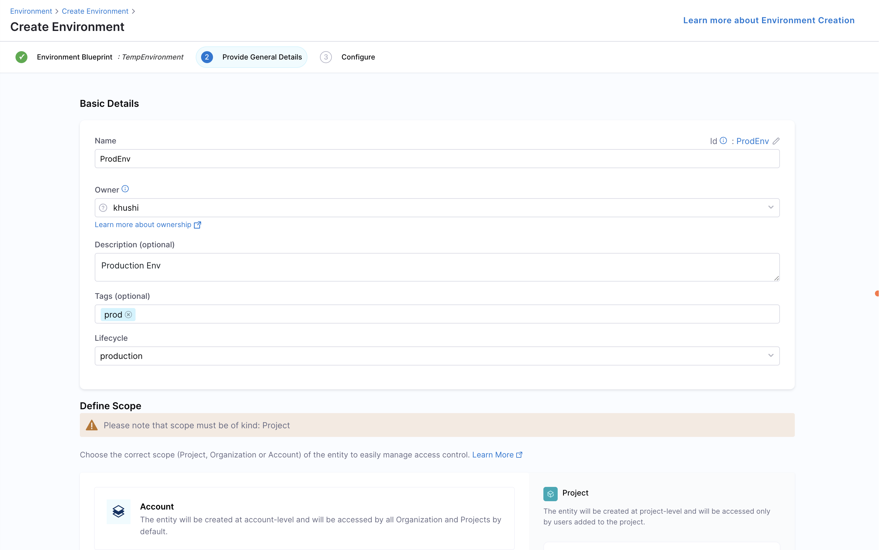
Task: Click the scope warning triangle icon
Action: (x=92, y=425)
